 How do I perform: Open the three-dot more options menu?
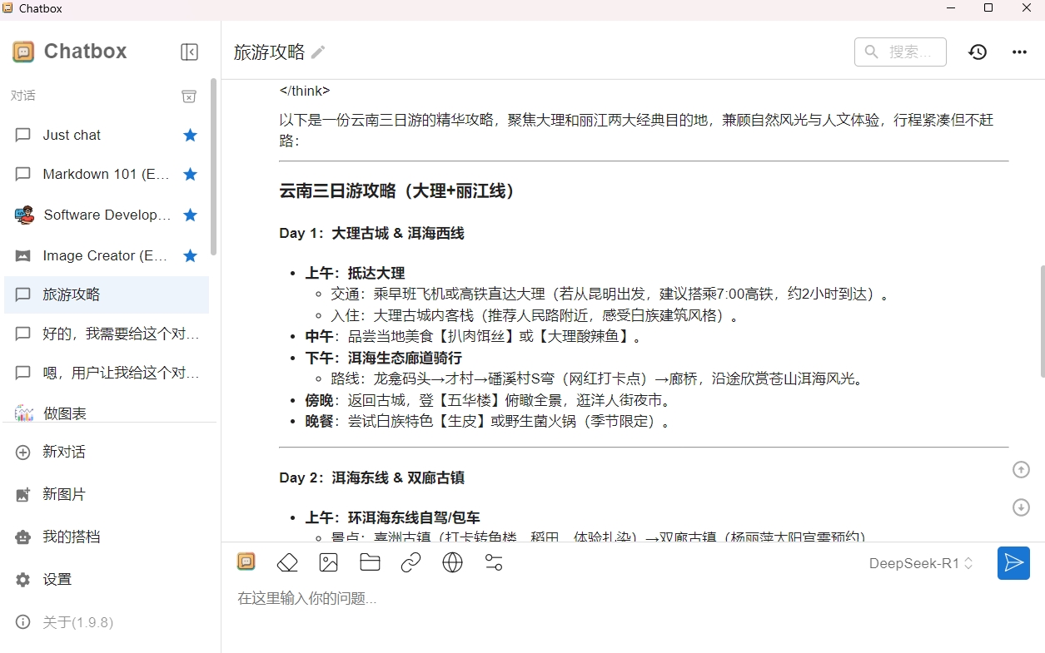coord(1019,52)
